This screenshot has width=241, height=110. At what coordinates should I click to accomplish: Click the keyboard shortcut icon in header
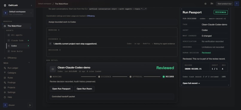pos(212,4)
